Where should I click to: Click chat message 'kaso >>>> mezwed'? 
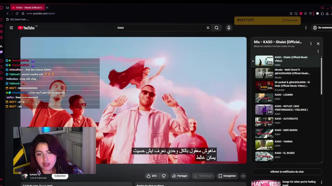[27, 97]
